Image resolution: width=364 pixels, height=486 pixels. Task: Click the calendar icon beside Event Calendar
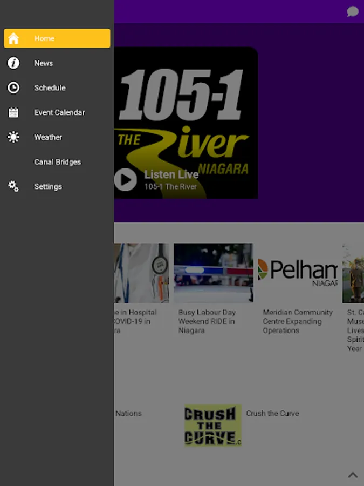[13, 112]
